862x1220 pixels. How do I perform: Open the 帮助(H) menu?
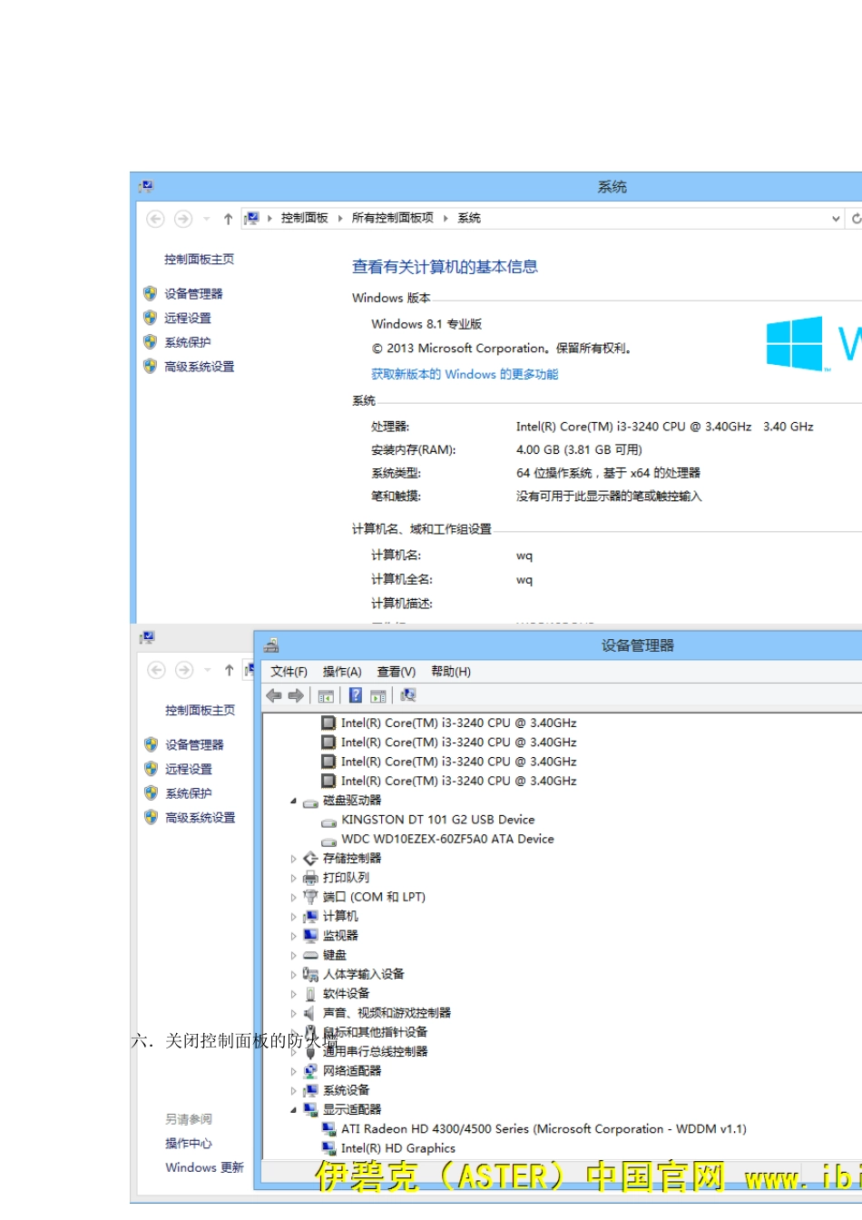(x=451, y=672)
